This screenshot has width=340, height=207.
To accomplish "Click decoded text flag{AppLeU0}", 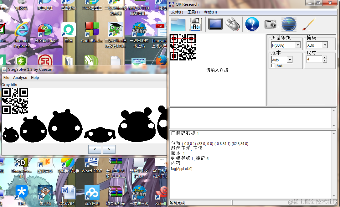I will point(182,169).
